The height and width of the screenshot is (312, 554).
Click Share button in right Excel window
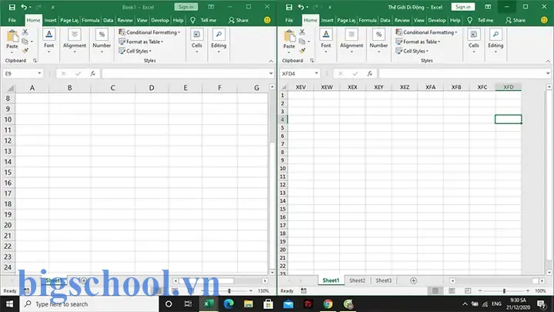516,20
